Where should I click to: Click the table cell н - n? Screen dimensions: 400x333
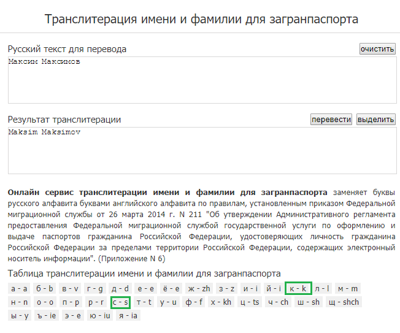pos(20,302)
